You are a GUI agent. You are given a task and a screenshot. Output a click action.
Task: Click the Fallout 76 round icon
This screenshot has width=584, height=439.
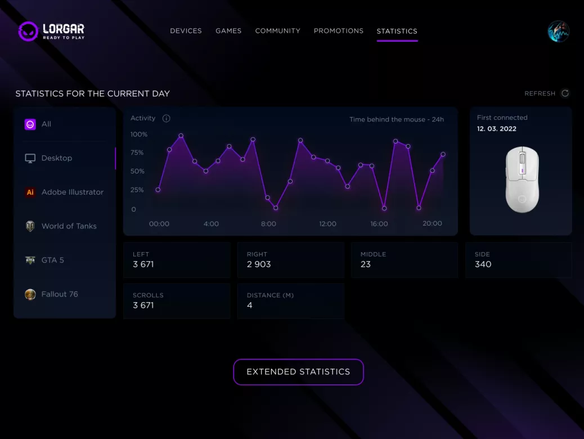pyautogui.click(x=30, y=294)
